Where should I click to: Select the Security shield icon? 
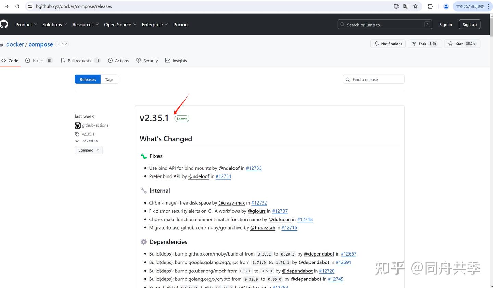[x=139, y=61]
